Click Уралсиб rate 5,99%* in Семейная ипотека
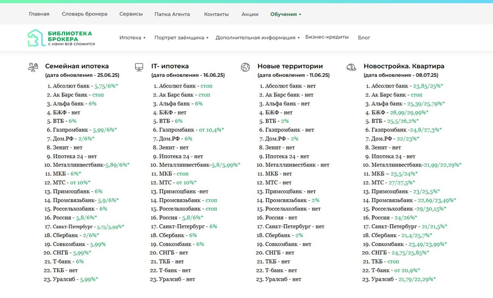This screenshot has width=493, height=298. [x=89, y=279]
